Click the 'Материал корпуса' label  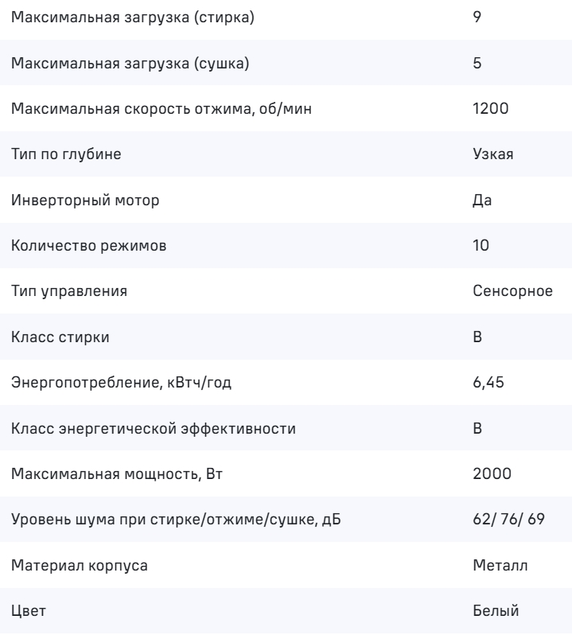[x=80, y=567]
